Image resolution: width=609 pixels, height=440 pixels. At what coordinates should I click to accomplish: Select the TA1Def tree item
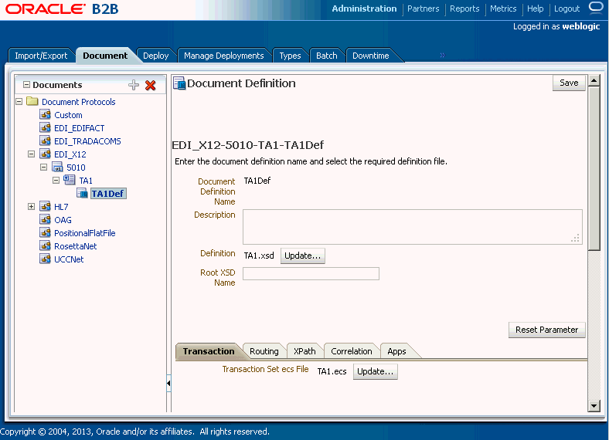[108, 193]
